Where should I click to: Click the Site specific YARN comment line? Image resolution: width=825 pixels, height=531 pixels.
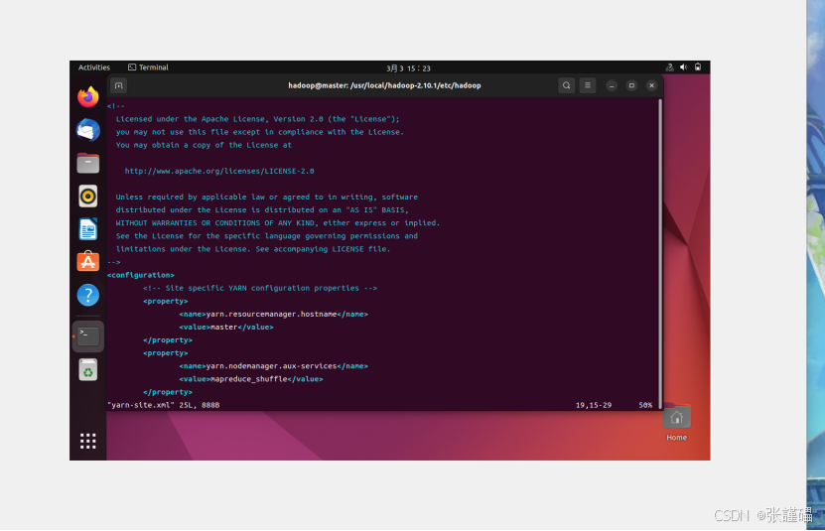(x=260, y=289)
